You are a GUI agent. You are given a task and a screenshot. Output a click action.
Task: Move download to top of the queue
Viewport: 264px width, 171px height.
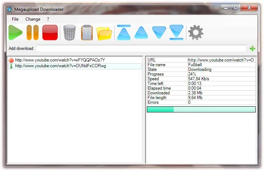pyautogui.click(x=124, y=33)
